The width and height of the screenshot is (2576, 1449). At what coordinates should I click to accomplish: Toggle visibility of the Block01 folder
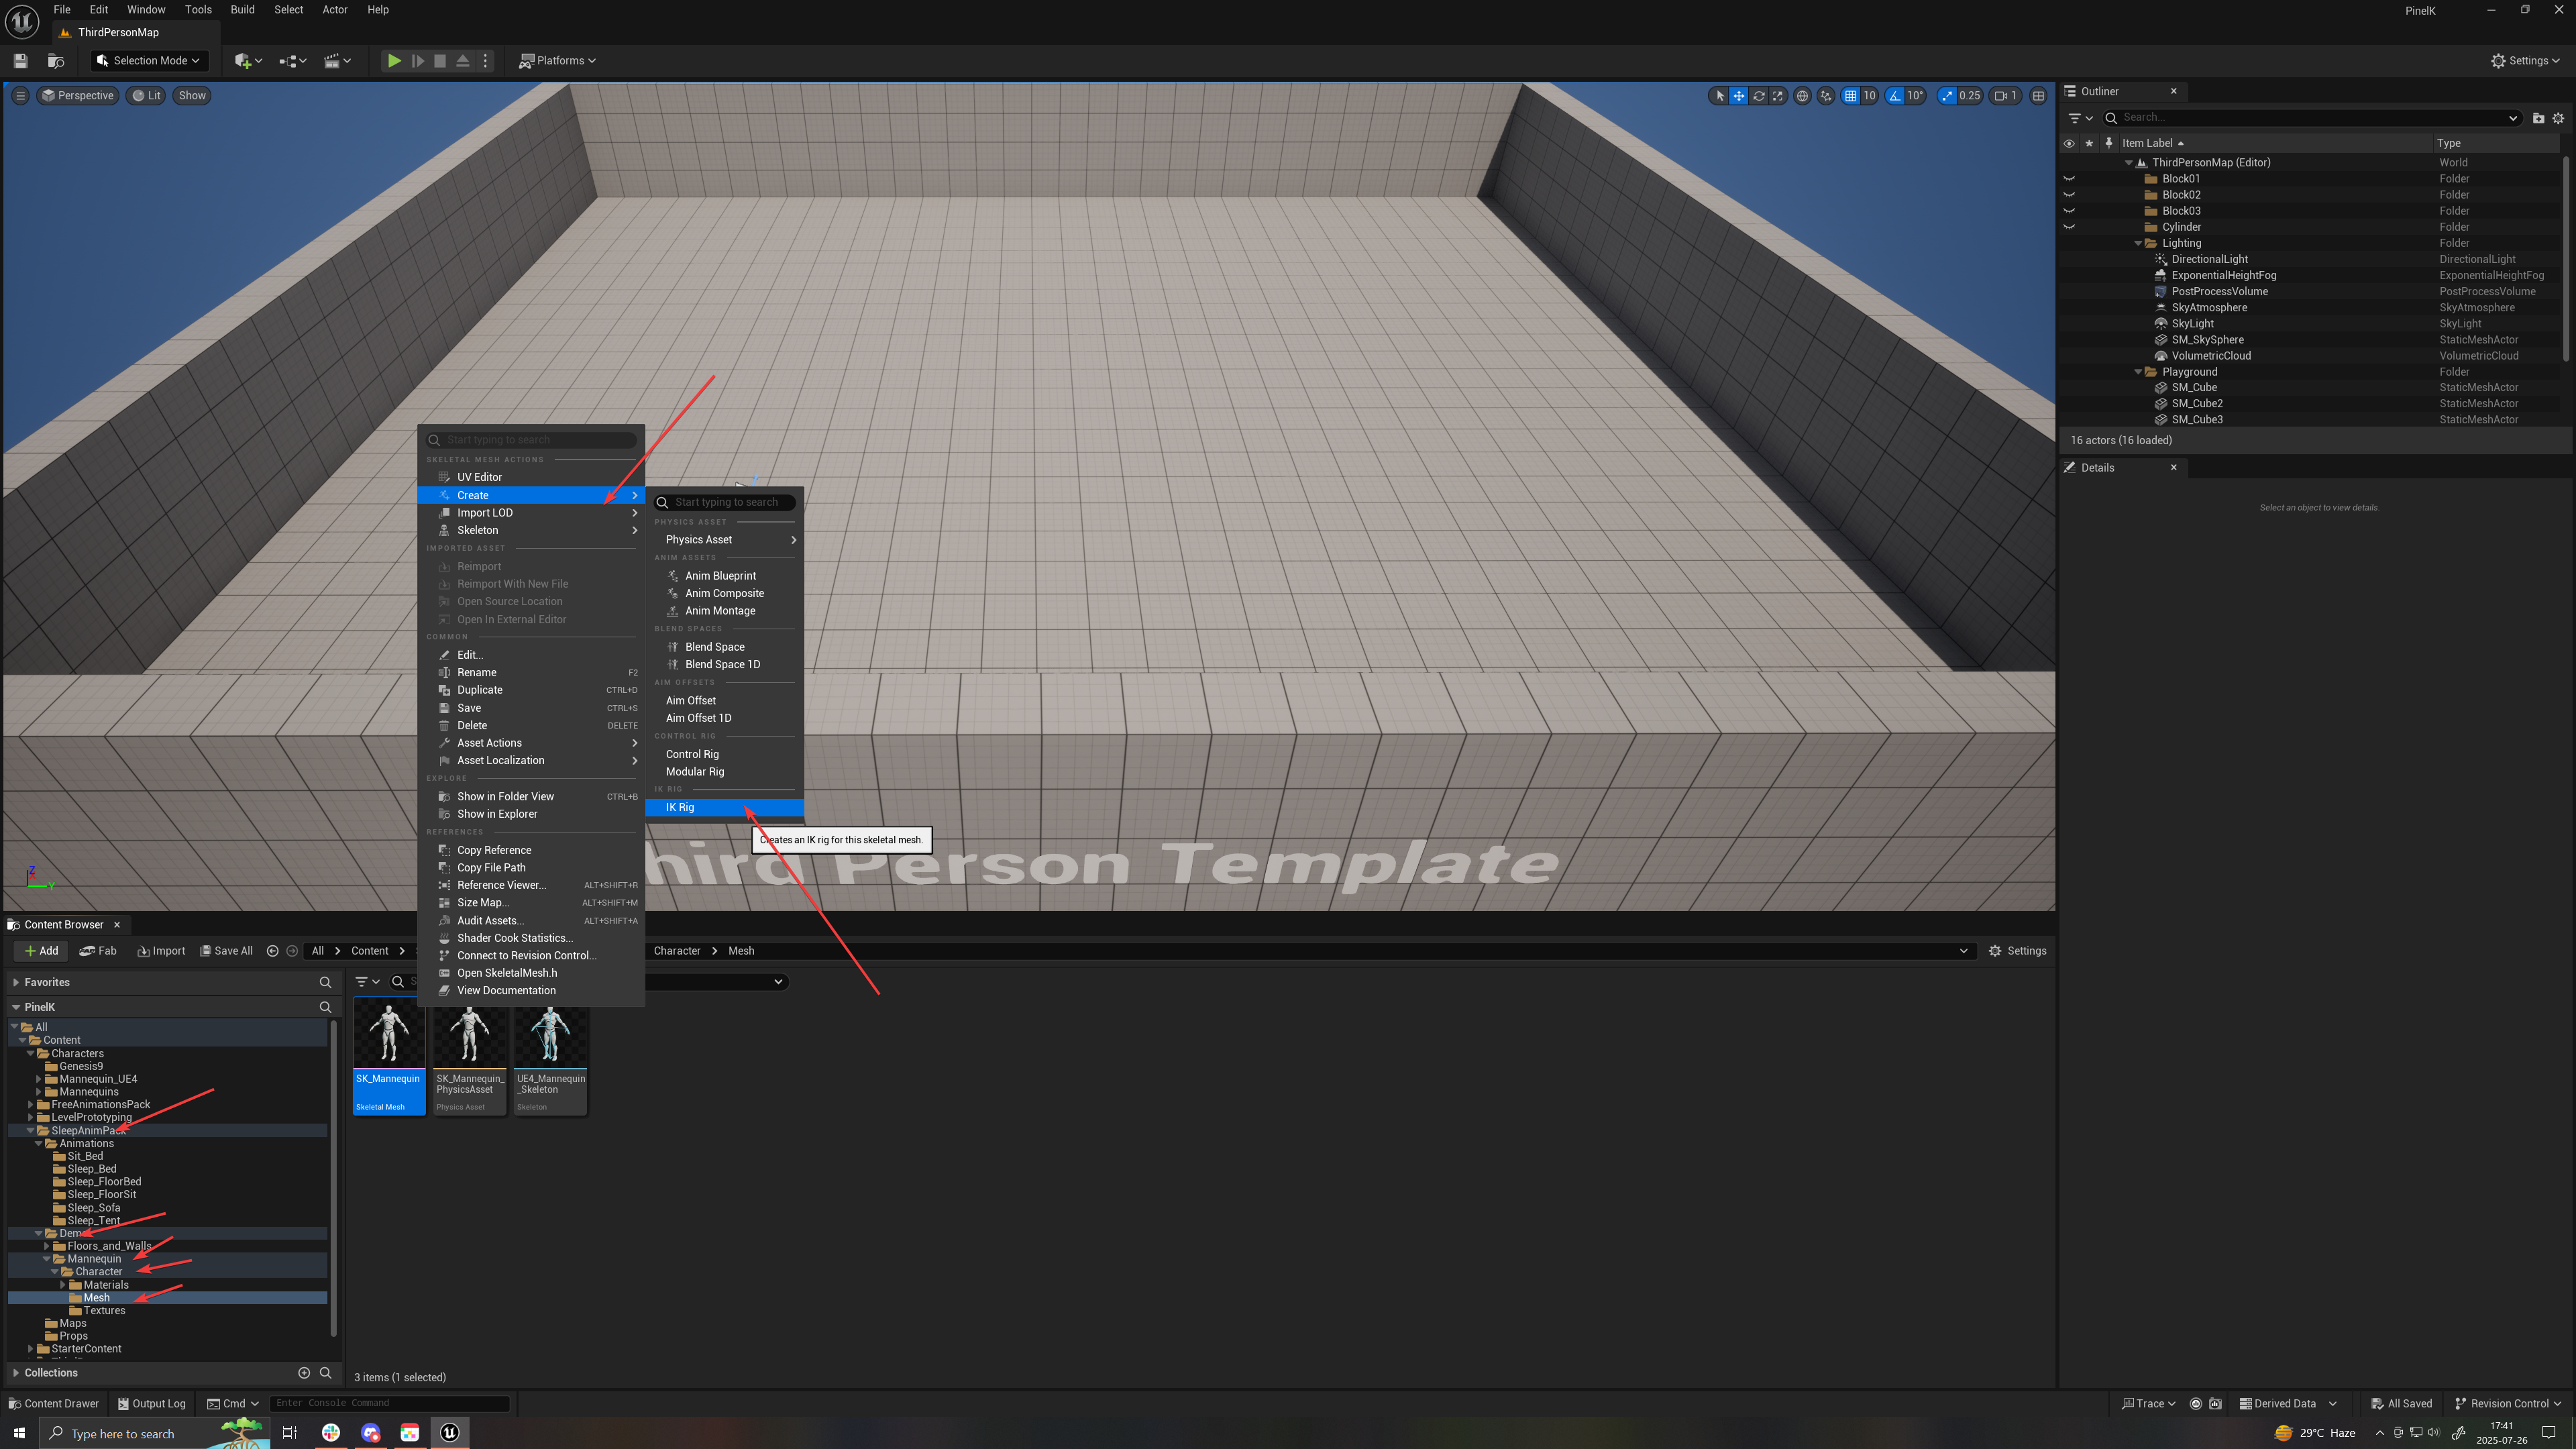[x=2069, y=179]
